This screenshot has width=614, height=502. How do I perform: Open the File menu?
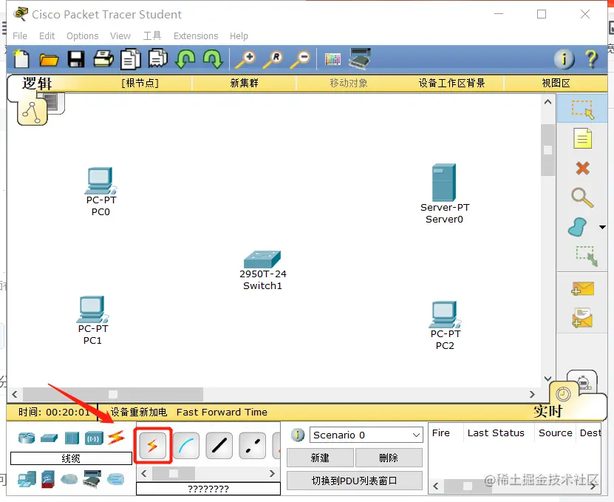click(x=20, y=36)
